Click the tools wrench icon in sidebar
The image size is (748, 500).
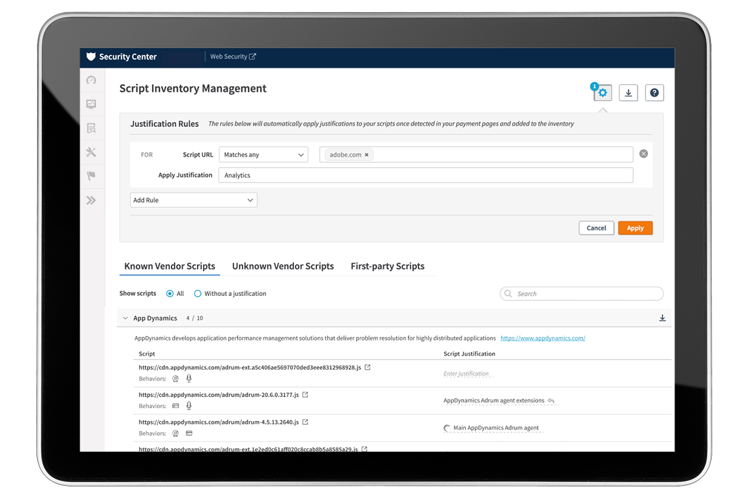click(91, 152)
